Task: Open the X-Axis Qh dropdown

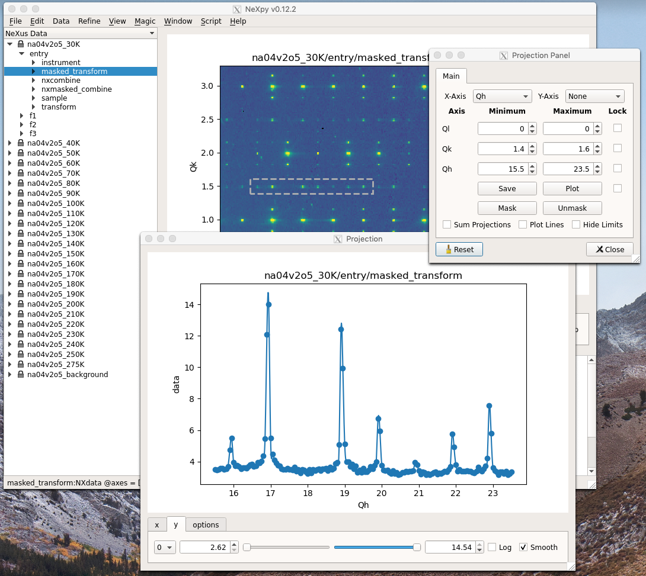Action: pos(502,96)
